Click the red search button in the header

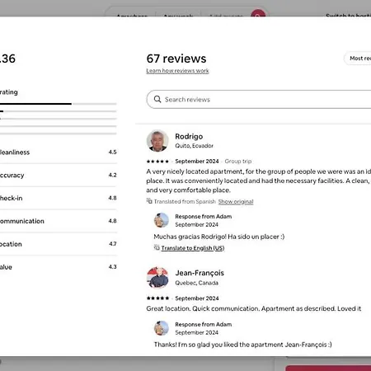coord(258,13)
